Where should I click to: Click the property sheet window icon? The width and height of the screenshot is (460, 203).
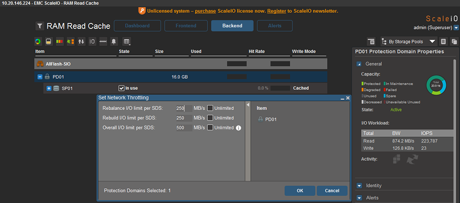click(371, 42)
